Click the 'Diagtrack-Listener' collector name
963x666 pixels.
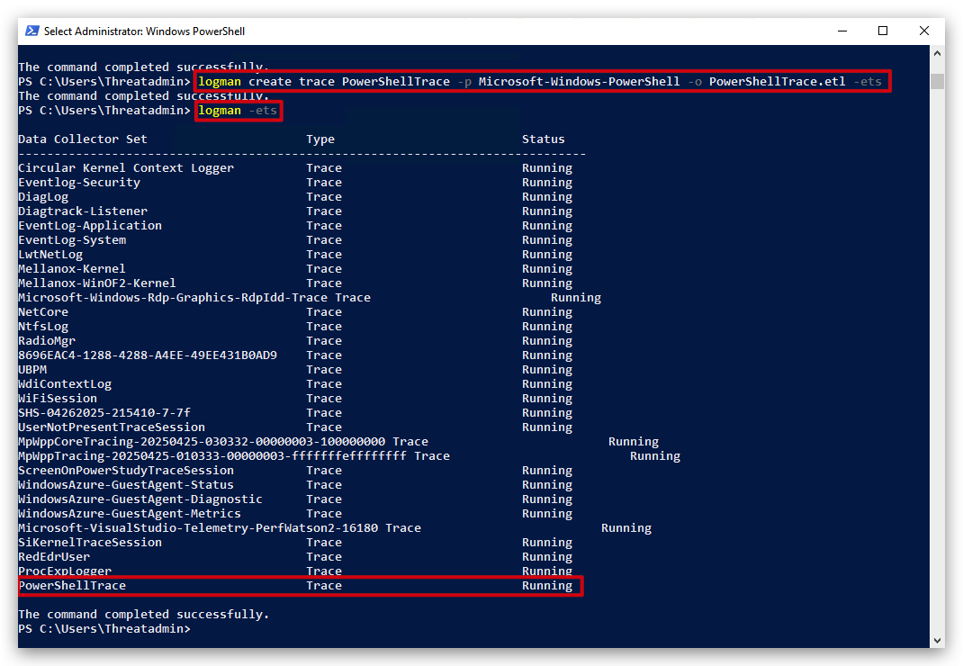(x=83, y=211)
